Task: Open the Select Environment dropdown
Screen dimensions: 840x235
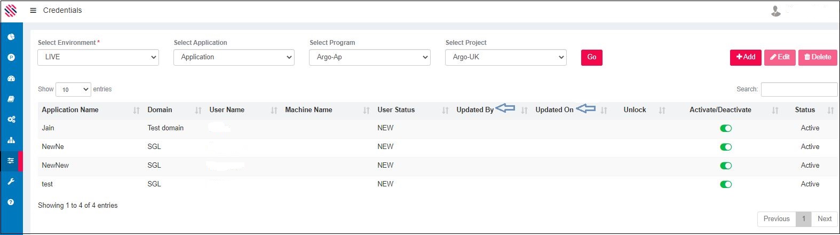Action: click(x=98, y=57)
